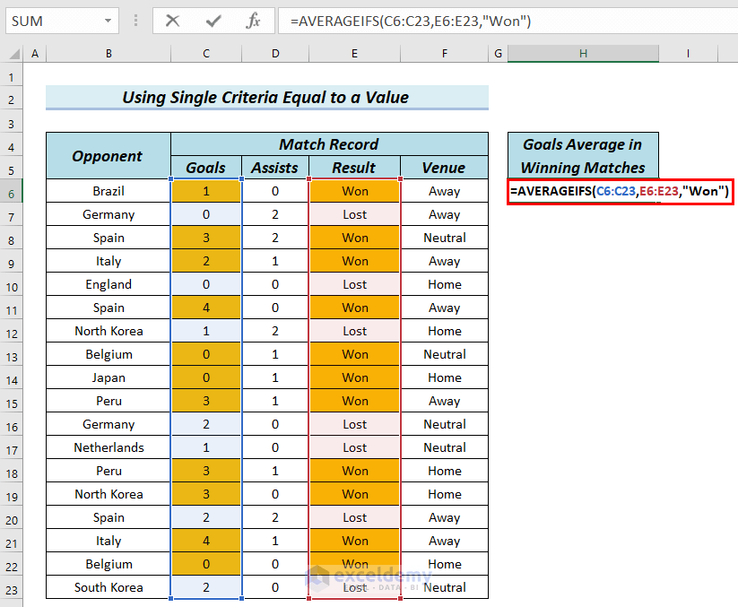Viewport: 738px width, 607px height.
Task: Click the Goals Average in Winning Matches cell
Action: click(x=583, y=155)
